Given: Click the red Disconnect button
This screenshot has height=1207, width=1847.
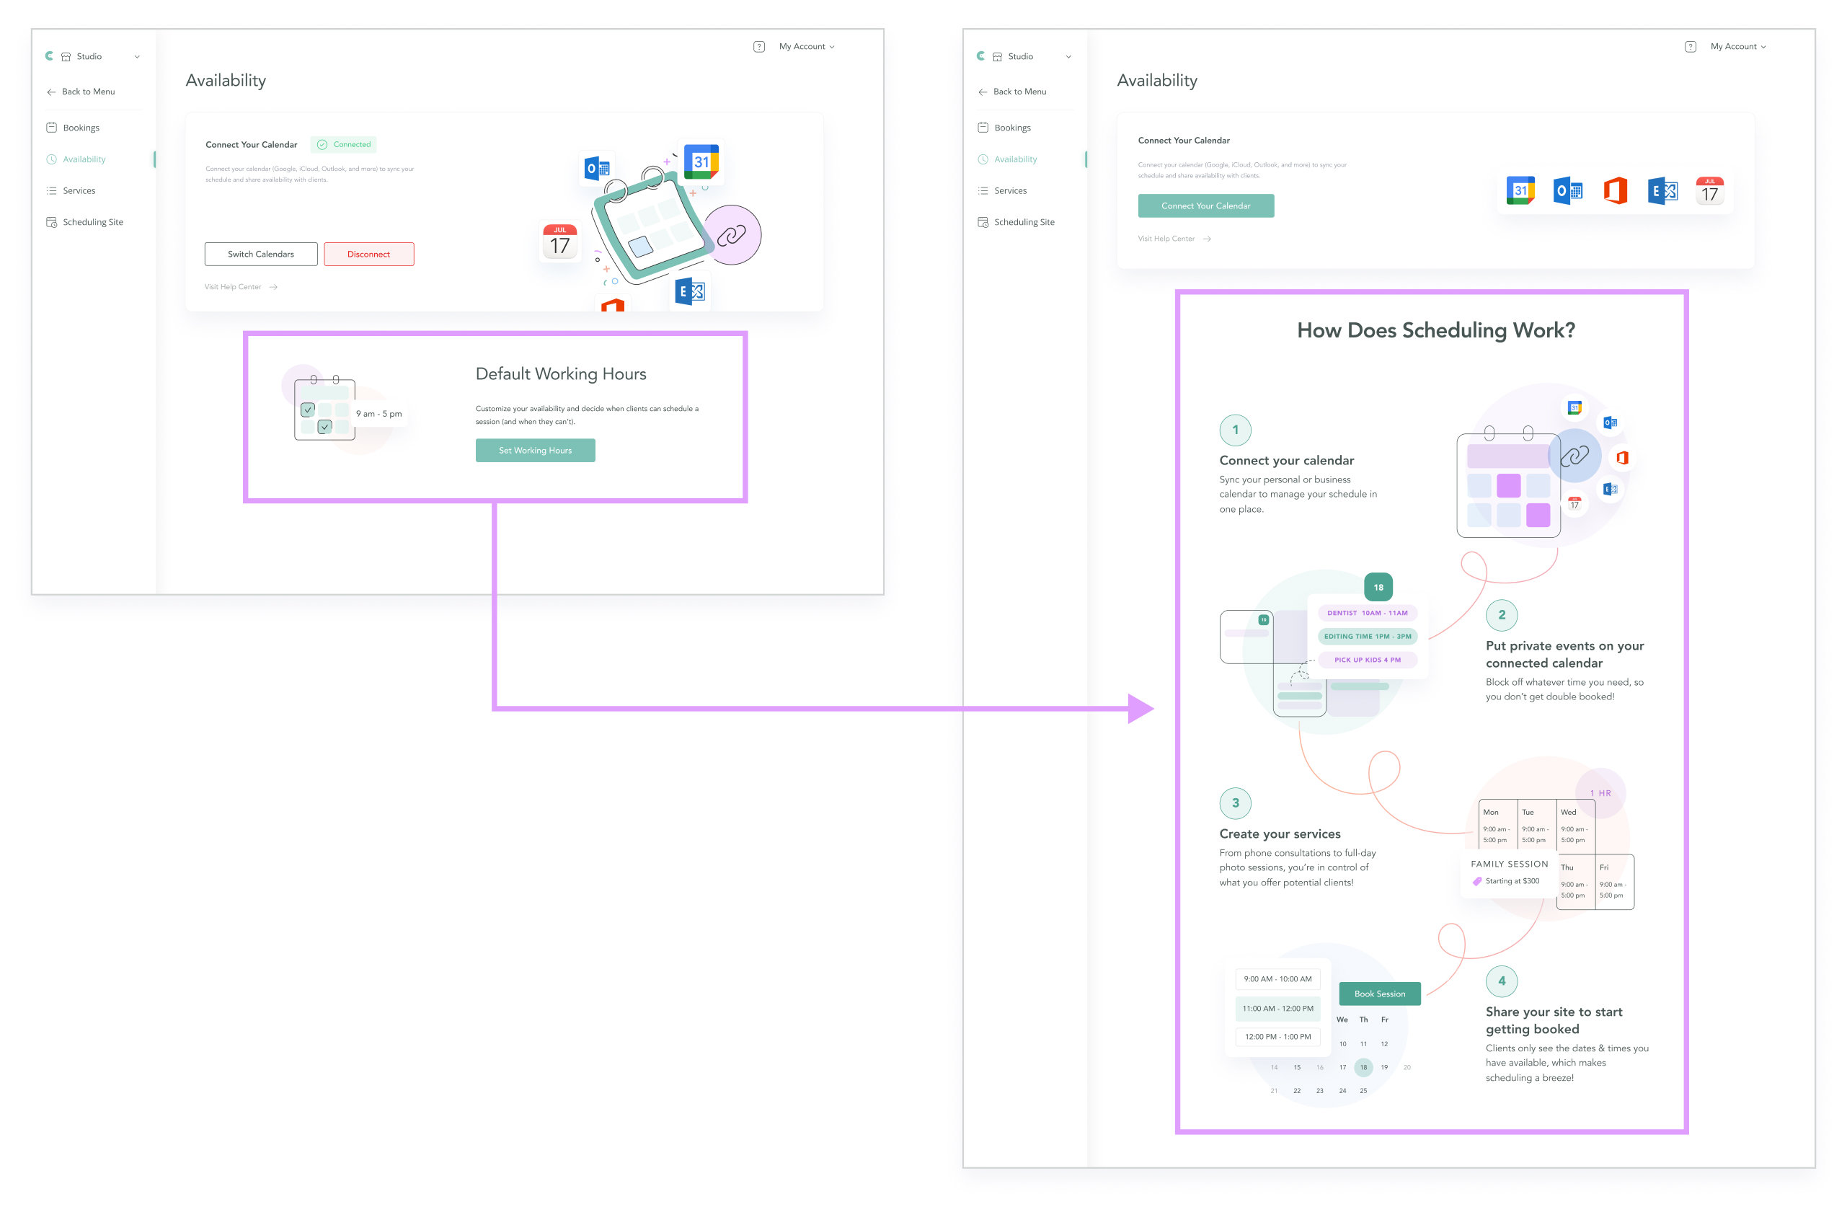Looking at the screenshot, I should point(368,254).
